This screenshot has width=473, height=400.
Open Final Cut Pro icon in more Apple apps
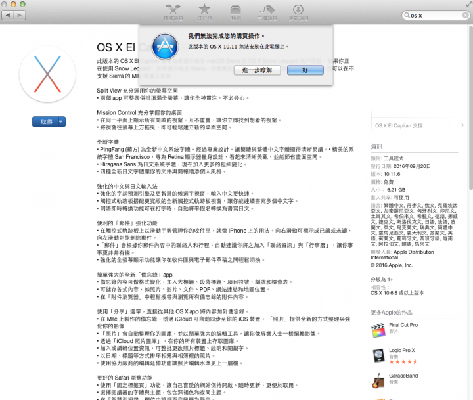[378, 330]
